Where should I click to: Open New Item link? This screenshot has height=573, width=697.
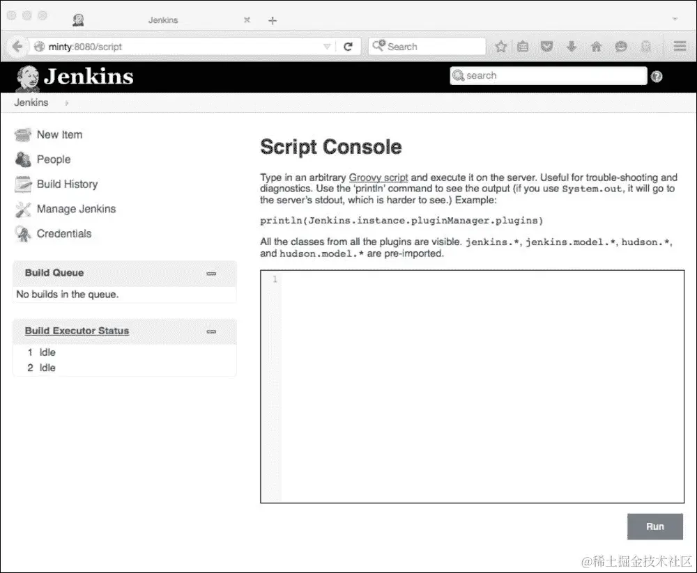59,134
